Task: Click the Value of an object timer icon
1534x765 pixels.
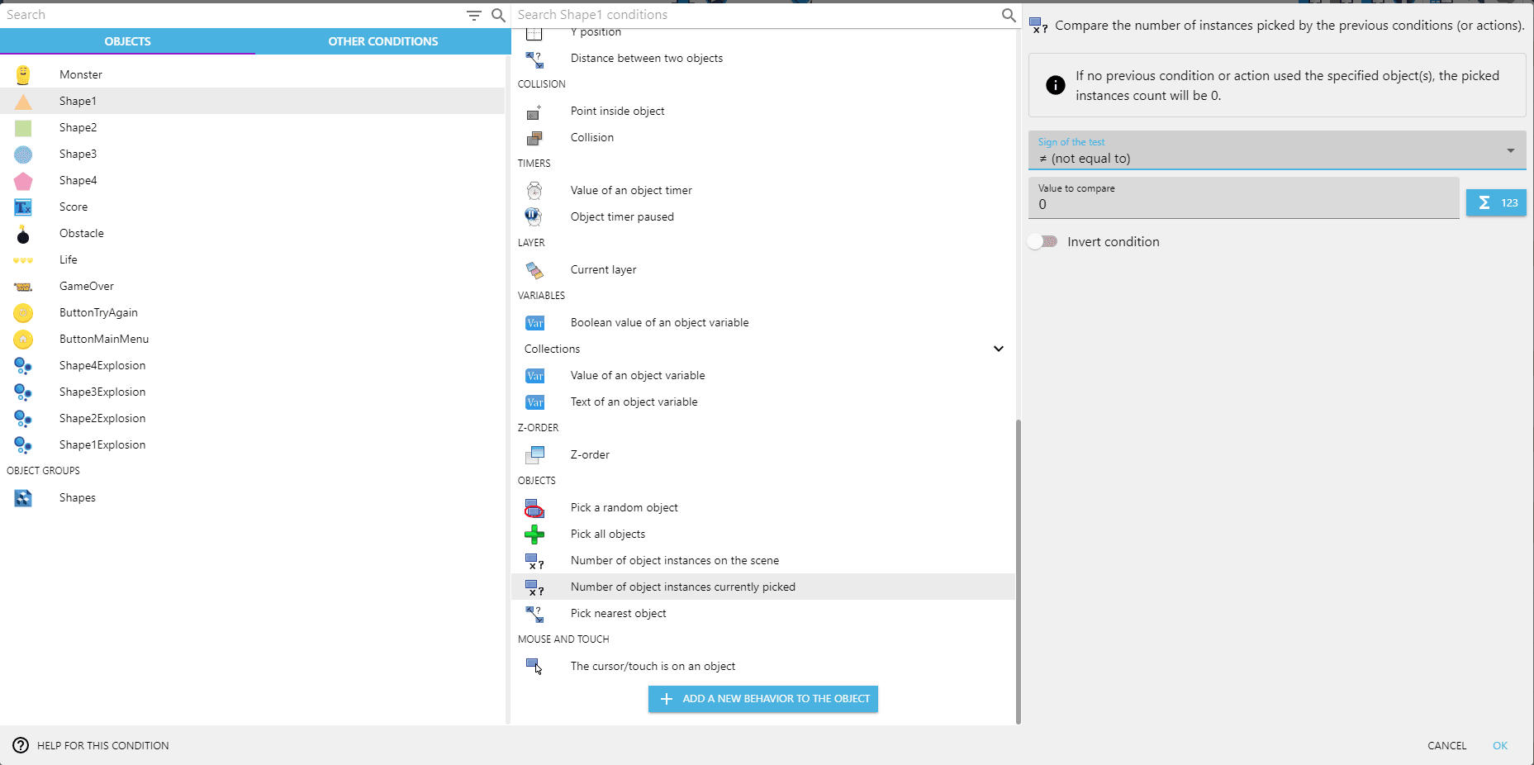Action: click(534, 191)
